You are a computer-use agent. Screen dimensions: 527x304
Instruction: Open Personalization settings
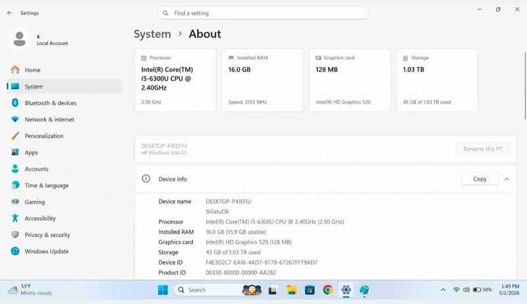click(x=64, y=136)
